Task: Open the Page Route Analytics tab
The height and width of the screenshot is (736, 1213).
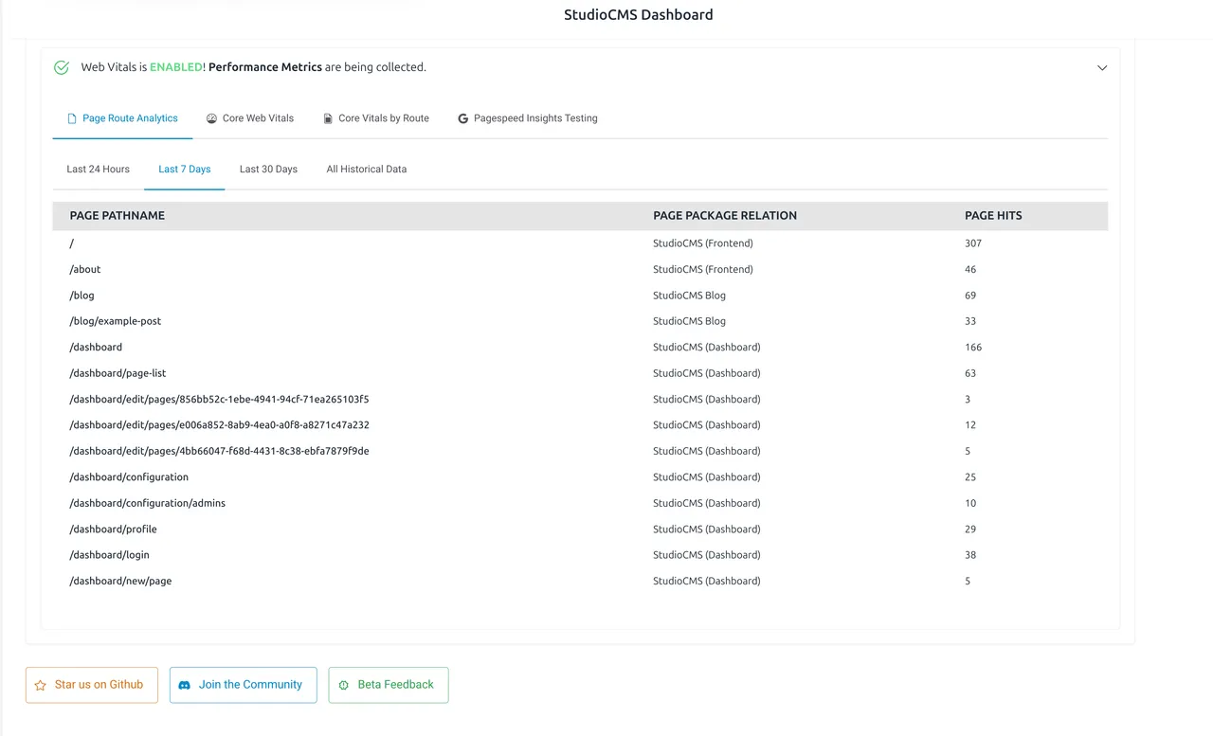Action: (x=122, y=118)
